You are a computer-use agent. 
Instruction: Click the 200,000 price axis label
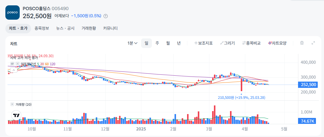click(308, 92)
